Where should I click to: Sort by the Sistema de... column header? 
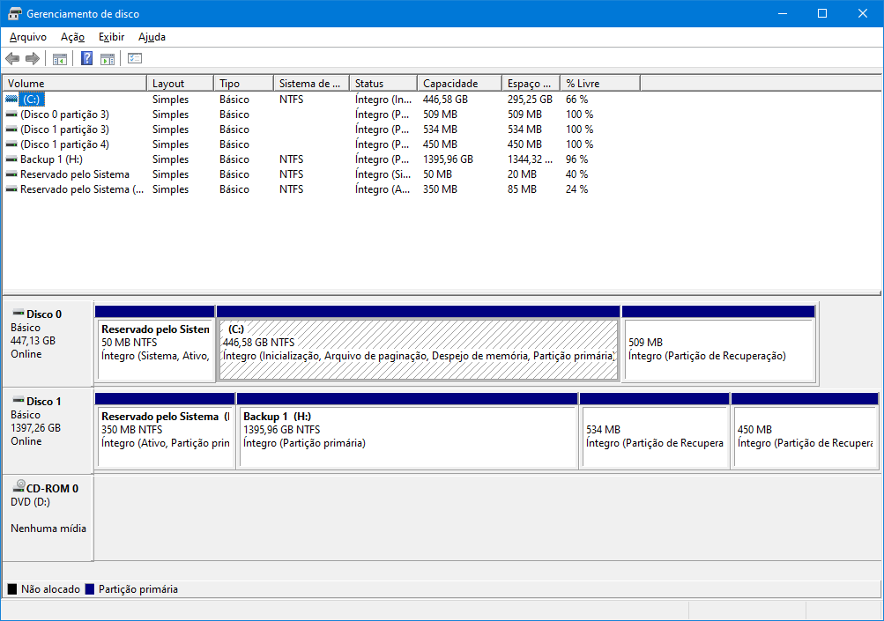(x=311, y=84)
